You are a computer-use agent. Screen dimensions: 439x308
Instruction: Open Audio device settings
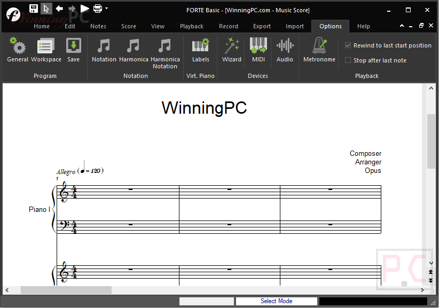(x=285, y=50)
